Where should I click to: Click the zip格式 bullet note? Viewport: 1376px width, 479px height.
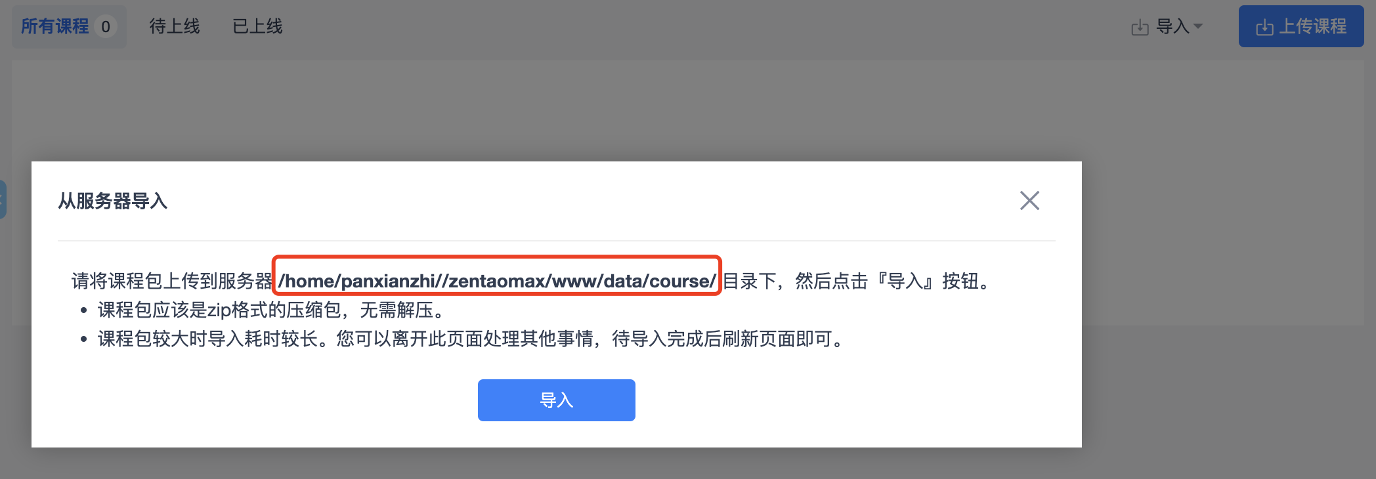tap(271, 310)
